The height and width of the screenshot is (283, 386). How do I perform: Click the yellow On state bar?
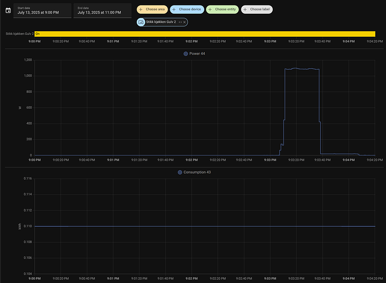coord(205,34)
